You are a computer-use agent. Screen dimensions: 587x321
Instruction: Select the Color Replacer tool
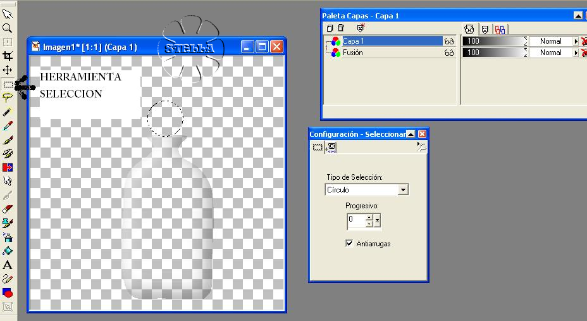(x=8, y=167)
